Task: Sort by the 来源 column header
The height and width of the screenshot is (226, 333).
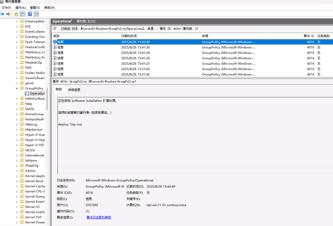Action: click(229, 36)
